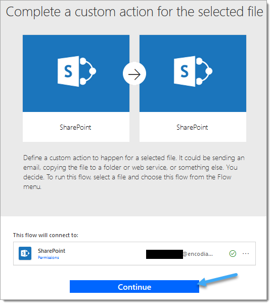
Task: Click the '@encodia...' account text
Action: click(198, 254)
